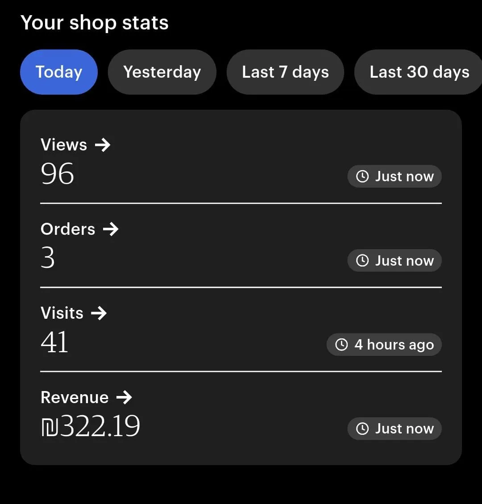Click the clock icon in Revenue timestamp
The height and width of the screenshot is (504, 482).
[x=362, y=429]
